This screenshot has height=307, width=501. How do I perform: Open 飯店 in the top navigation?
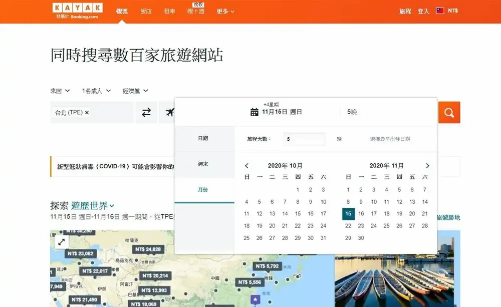(146, 11)
